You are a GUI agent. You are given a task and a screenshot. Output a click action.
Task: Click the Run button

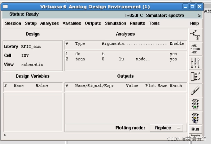point(195,129)
